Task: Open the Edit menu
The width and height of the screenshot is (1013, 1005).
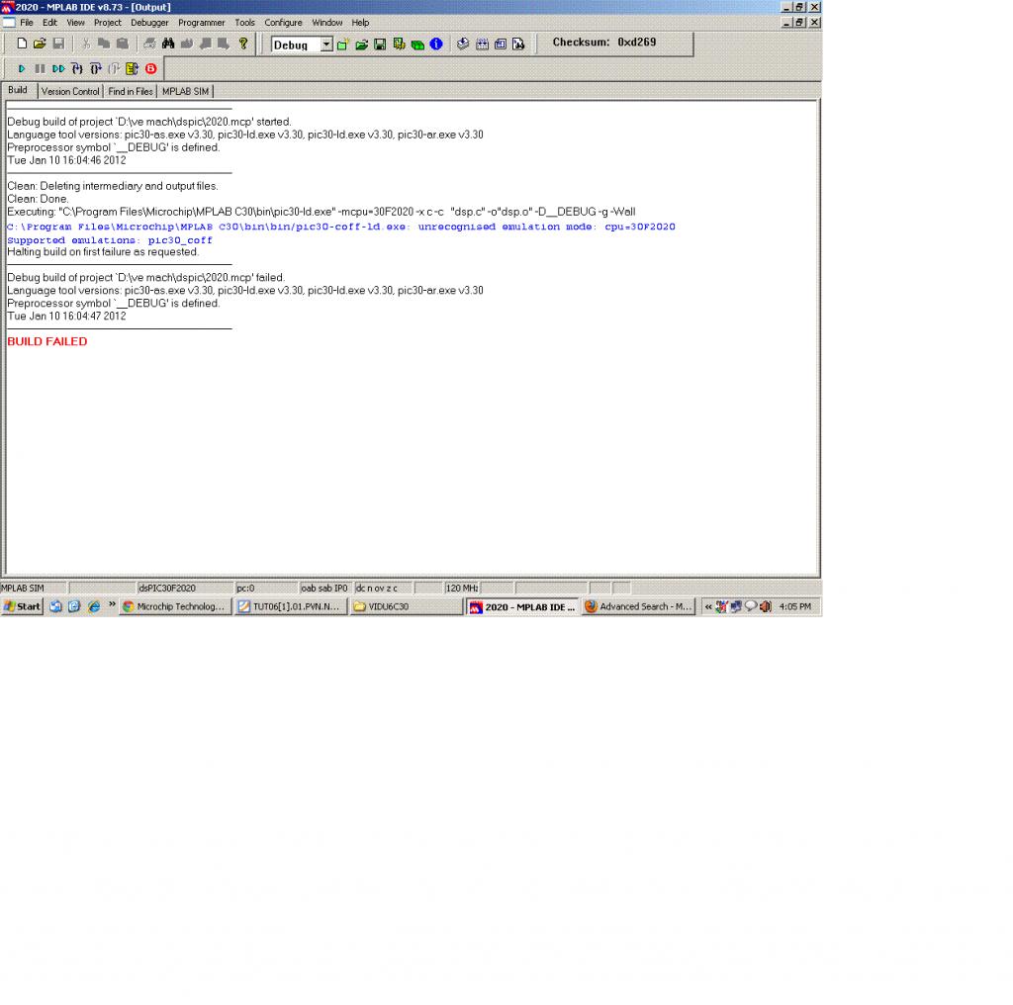Action: (49, 23)
